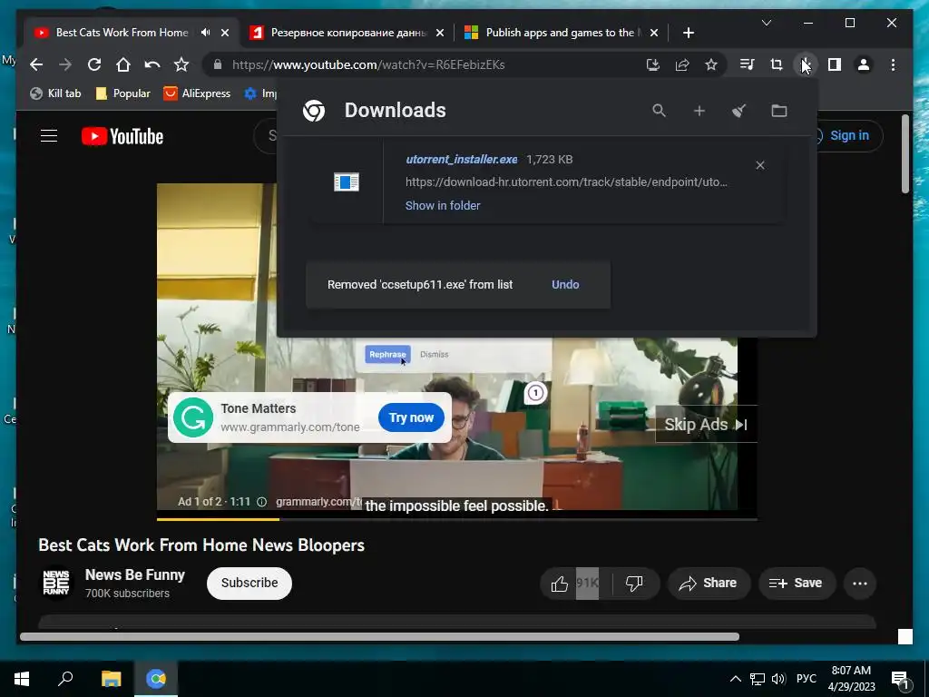
Task: Open the Kill tab bookmark
Action: (x=55, y=93)
